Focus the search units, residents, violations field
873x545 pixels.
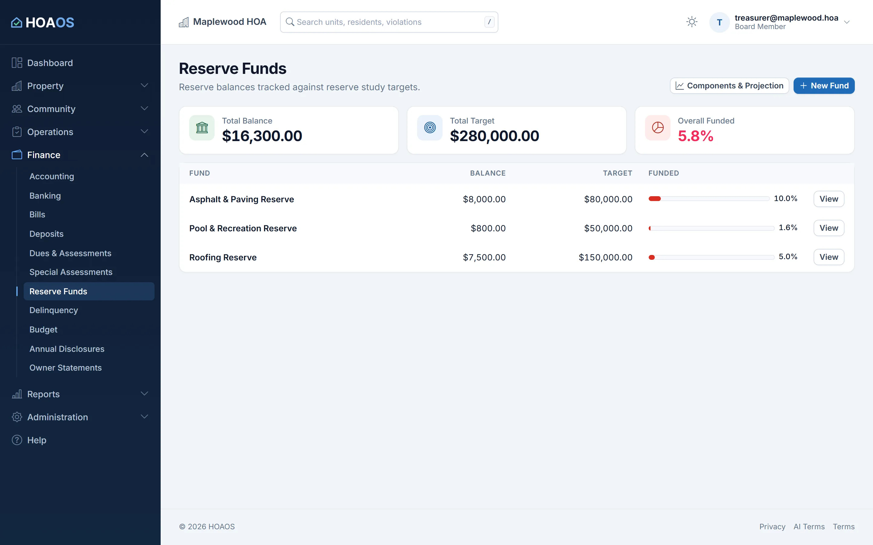389,22
